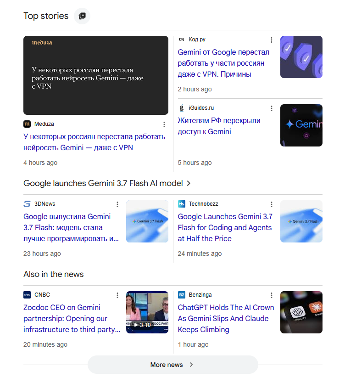Open the three-dot menu for iGuides.ru story
The height and width of the screenshot is (383, 356).
coord(272,108)
